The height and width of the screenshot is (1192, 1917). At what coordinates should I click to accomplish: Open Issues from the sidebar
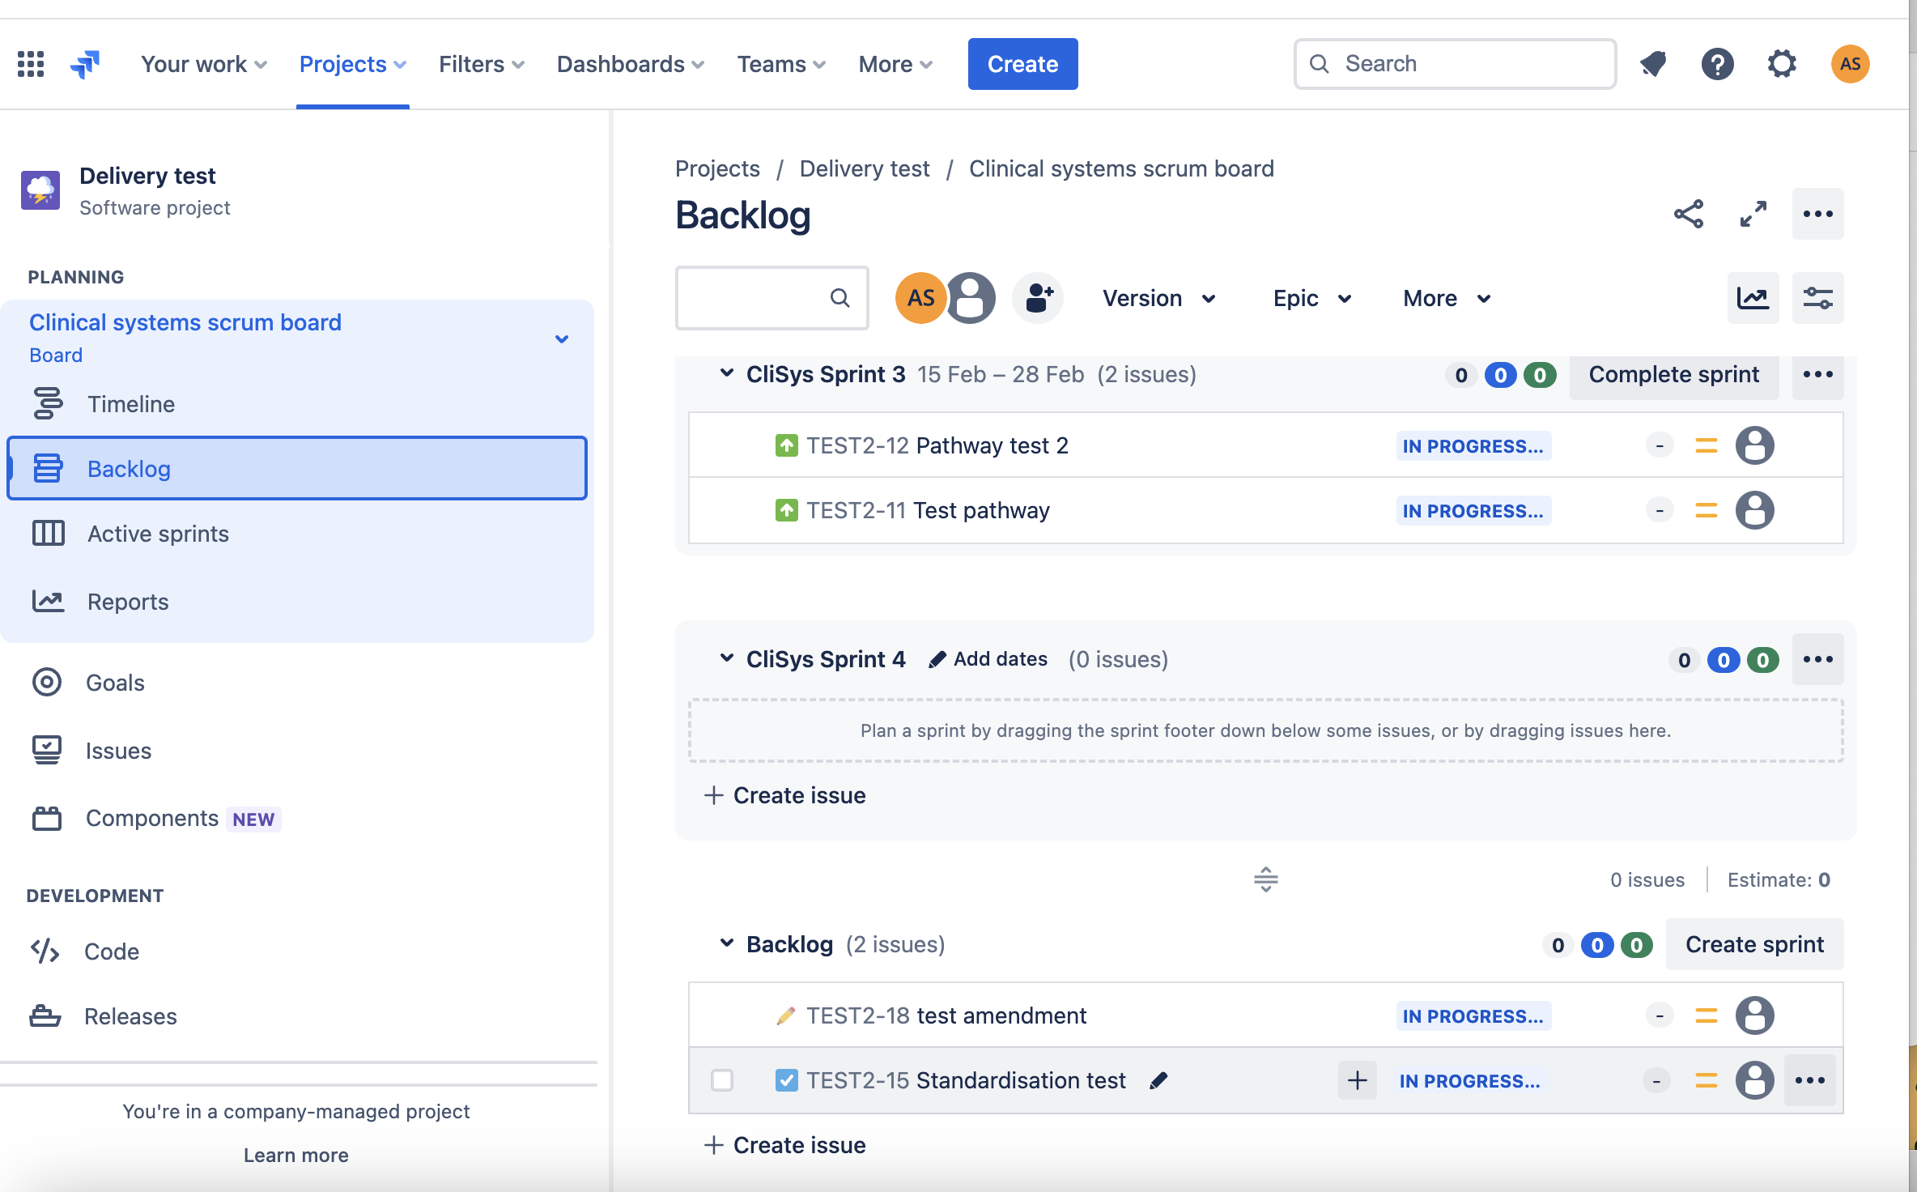(x=296, y=751)
